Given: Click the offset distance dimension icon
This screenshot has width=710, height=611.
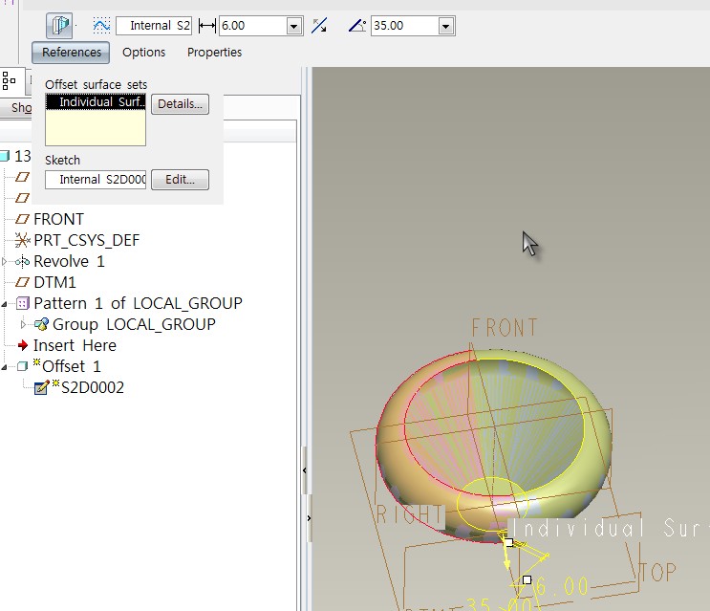Looking at the screenshot, I should tap(207, 26).
